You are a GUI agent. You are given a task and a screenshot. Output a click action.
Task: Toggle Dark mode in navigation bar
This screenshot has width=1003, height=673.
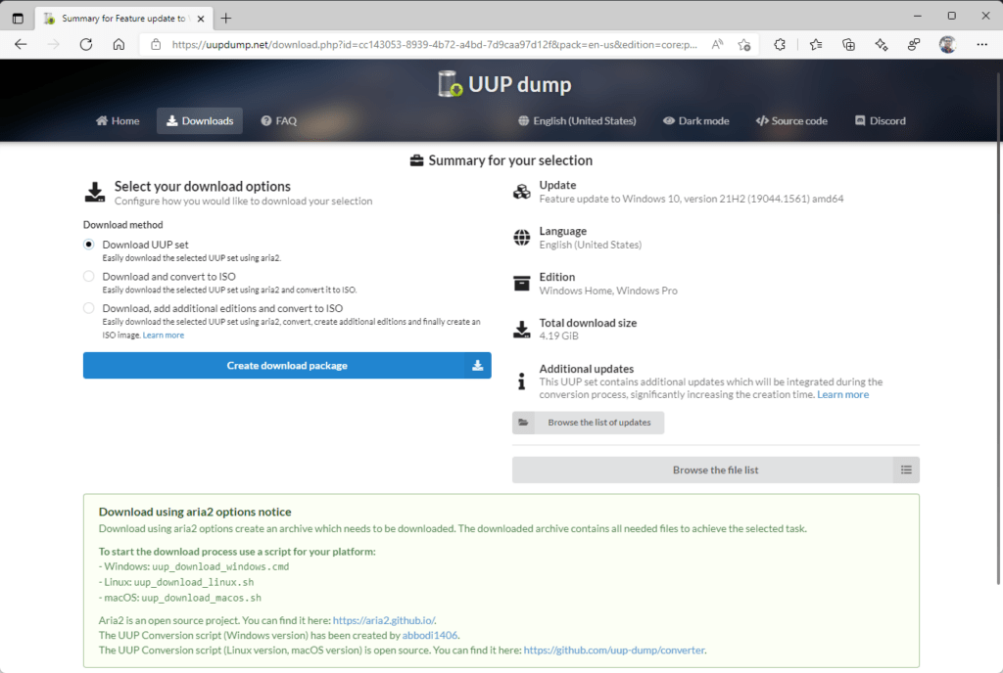695,121
